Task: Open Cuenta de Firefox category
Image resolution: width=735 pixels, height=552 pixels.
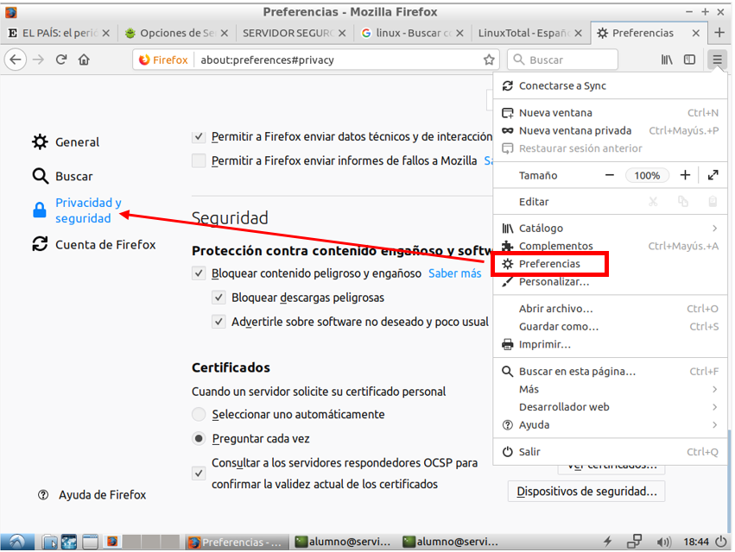Action: [94, 244]
